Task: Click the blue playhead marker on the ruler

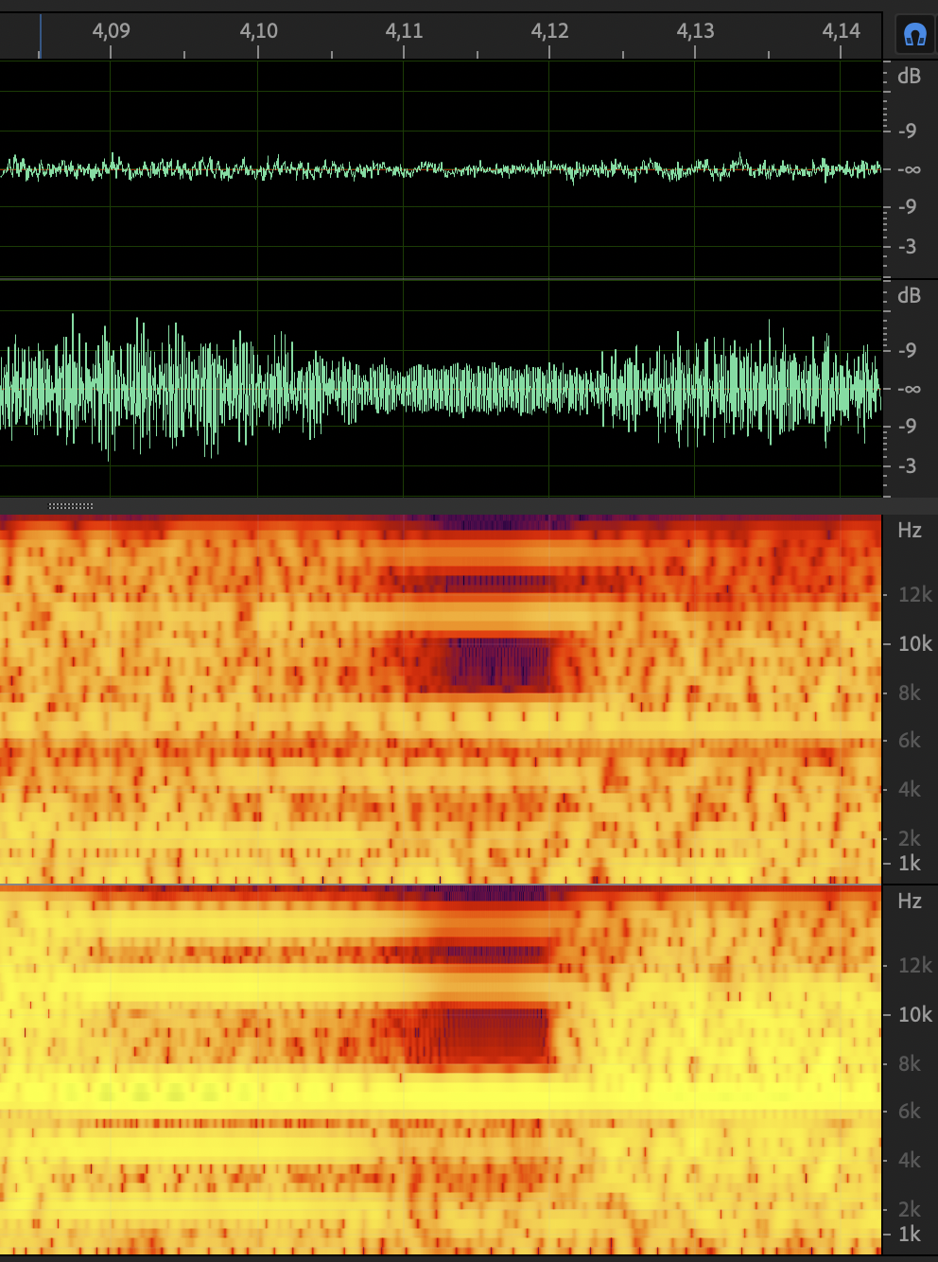Action: pos(40,36)
